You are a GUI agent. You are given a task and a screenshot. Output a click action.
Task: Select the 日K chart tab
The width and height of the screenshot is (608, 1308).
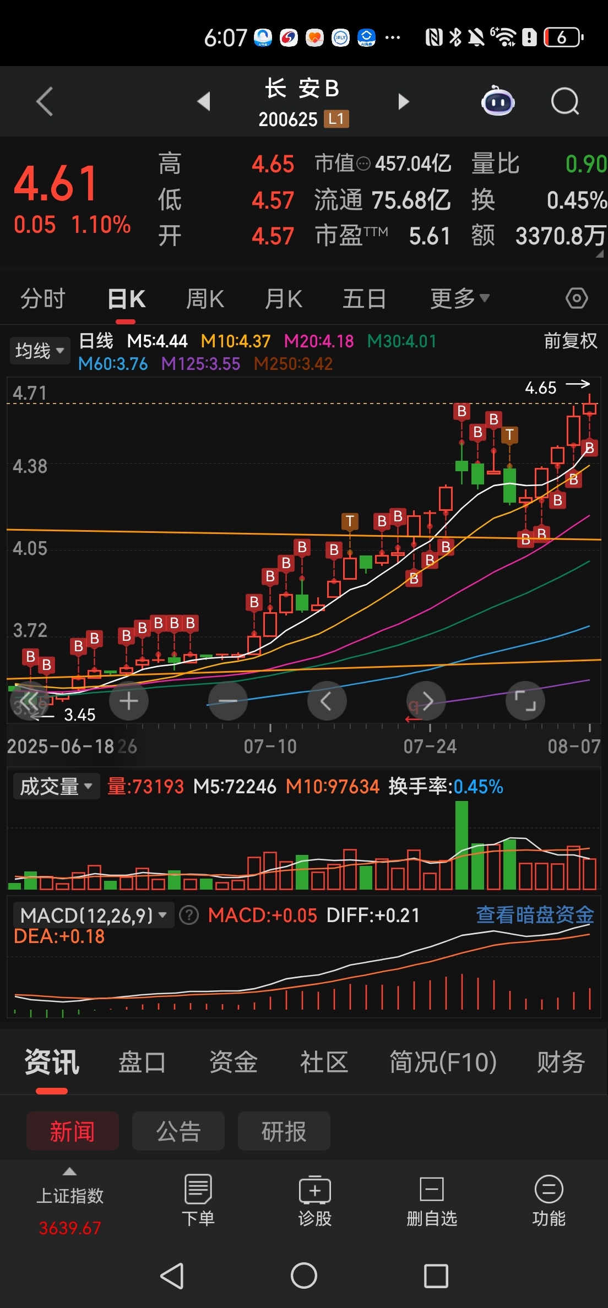tap(126, 298)
